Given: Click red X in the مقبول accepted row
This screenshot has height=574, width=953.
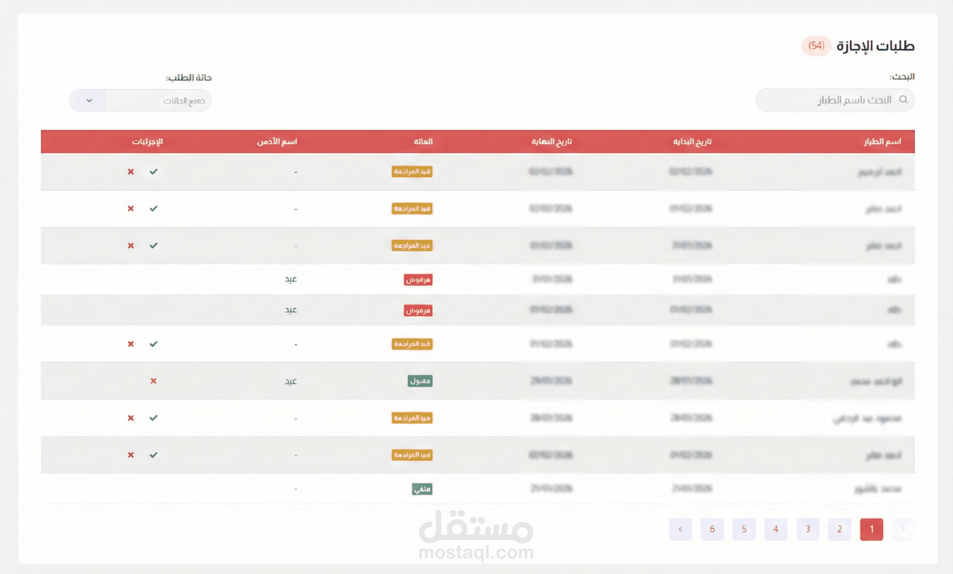Looking at the screenshot, I should click(x=154, y=381).
